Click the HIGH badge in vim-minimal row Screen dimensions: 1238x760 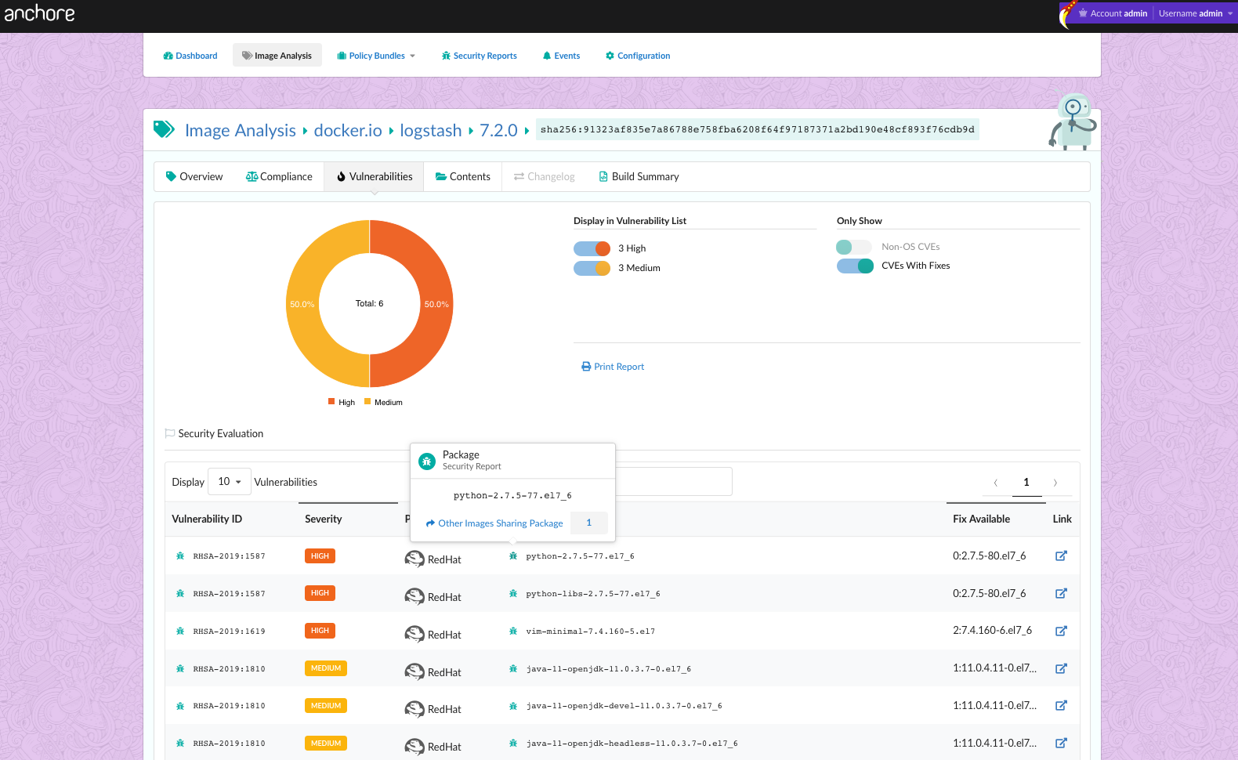(x=320, y=631)
